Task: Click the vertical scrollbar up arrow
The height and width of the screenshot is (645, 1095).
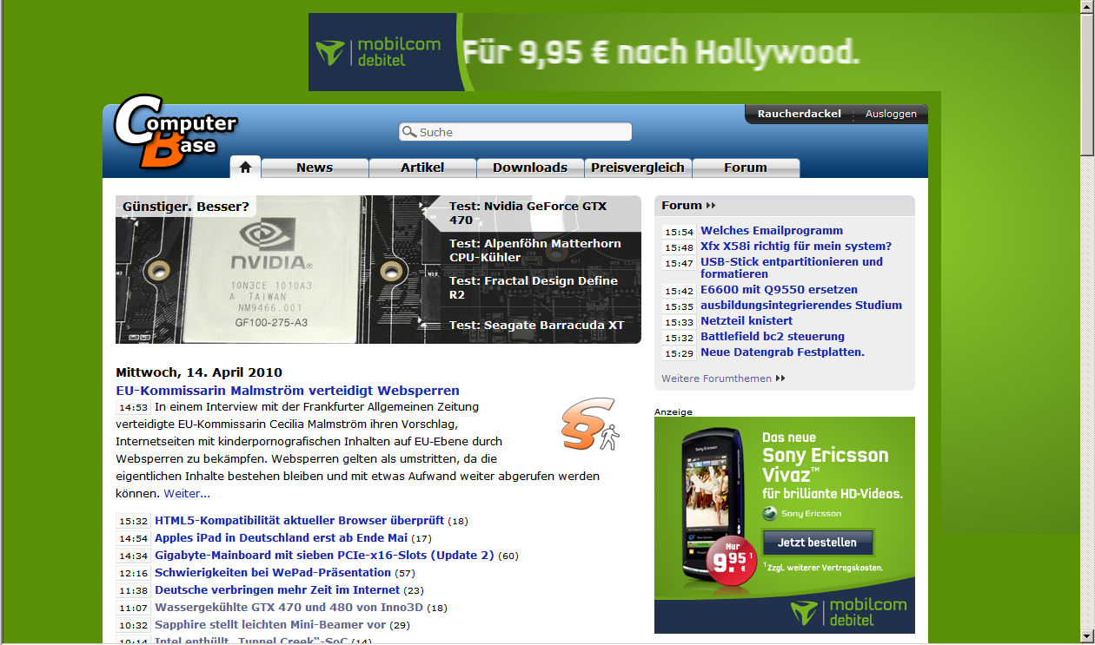Action: pos(1087,7)
